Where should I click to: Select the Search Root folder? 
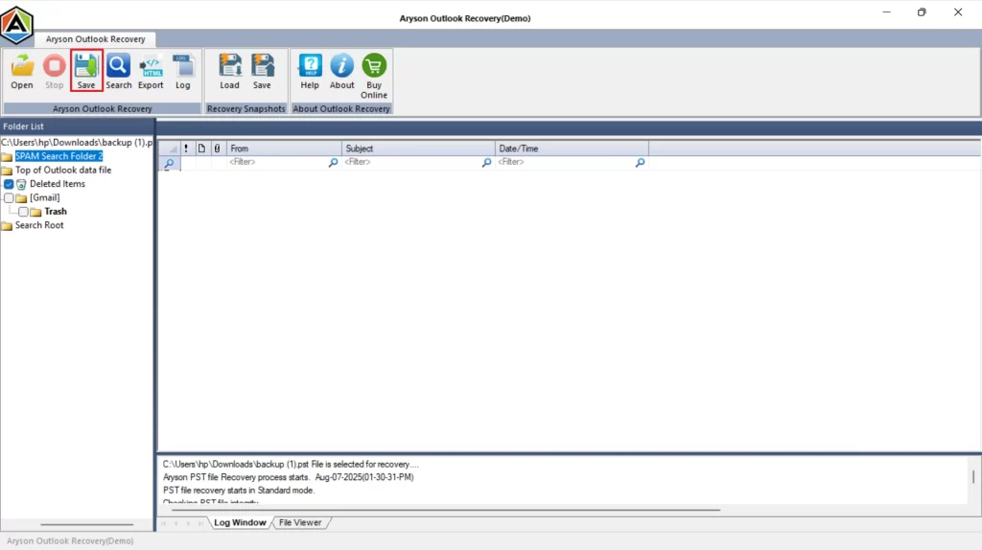(x=38, y=225)
